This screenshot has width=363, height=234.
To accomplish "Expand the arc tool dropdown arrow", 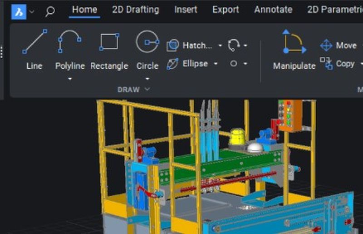I will point(245,45).
